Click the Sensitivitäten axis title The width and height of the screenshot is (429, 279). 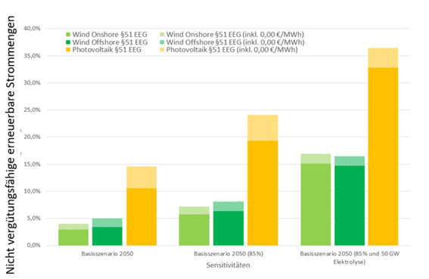tap(228, 265)
